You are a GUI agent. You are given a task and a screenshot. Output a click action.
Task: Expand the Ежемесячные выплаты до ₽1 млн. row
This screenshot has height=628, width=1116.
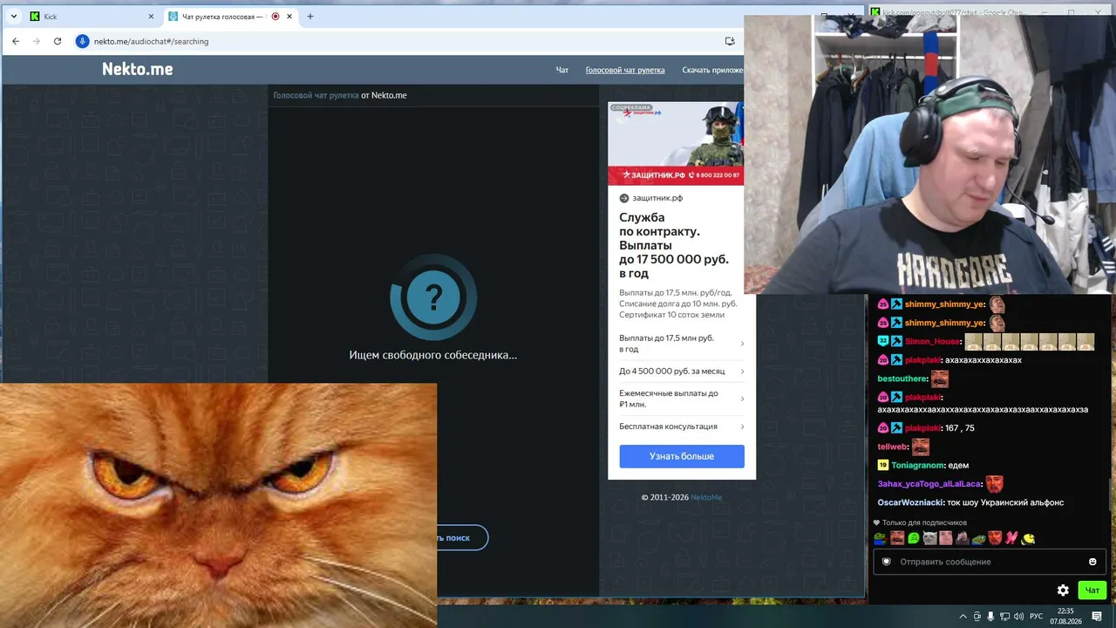tap(682, 399)
